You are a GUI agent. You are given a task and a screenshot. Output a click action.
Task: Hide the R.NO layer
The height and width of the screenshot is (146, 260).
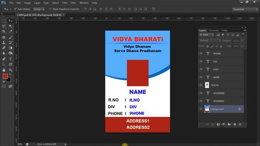(x=201, y=69)
